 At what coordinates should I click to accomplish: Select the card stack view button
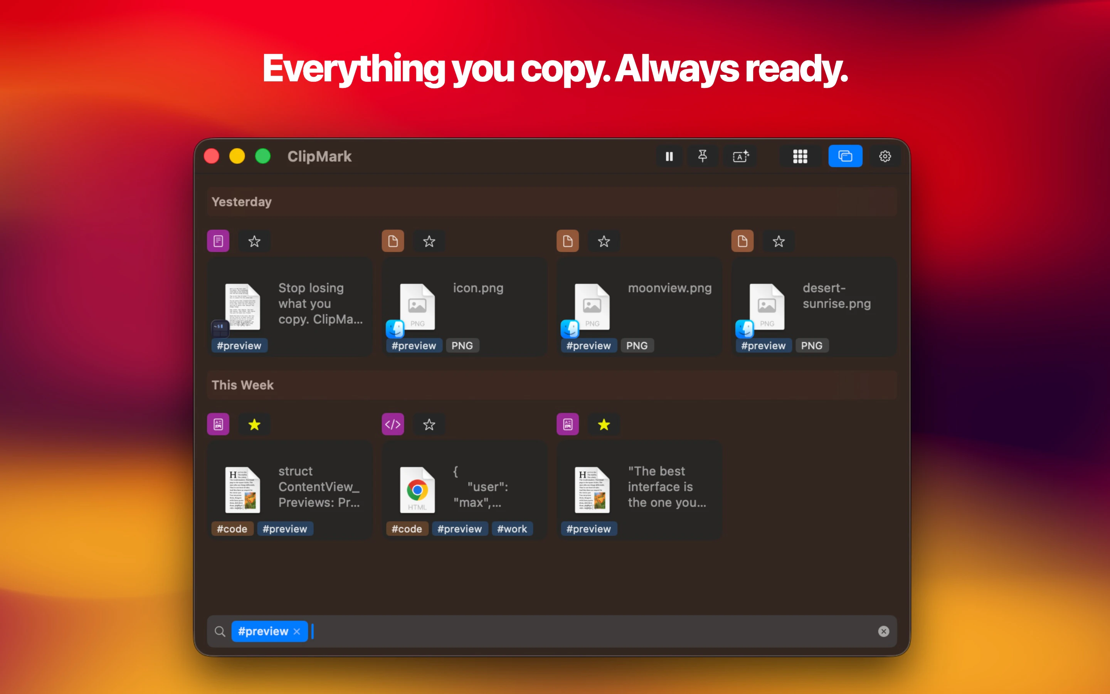pyautogui.click(x=845, y=157)
